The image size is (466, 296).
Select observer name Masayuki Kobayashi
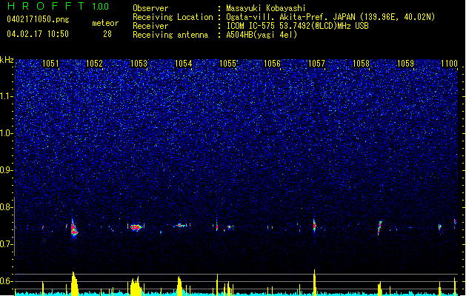pos(266,8)
